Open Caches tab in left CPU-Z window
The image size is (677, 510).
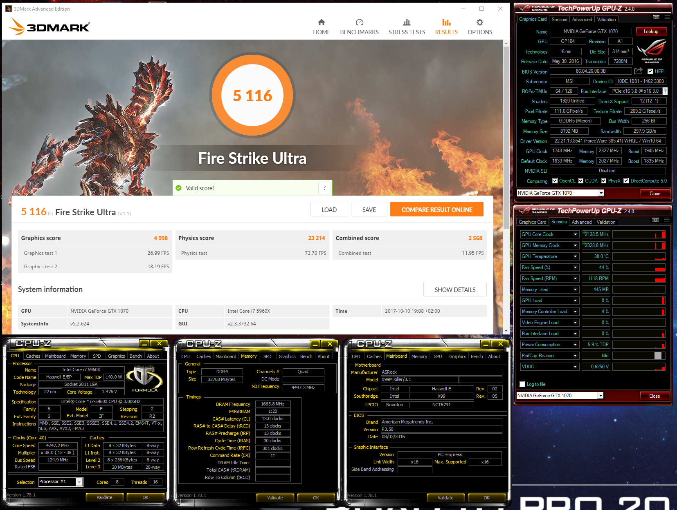[x=33, y=356]
